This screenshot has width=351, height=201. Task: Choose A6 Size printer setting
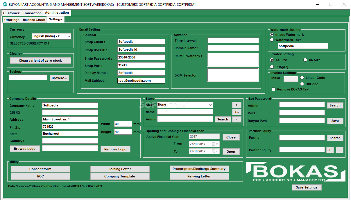(305, 60)
